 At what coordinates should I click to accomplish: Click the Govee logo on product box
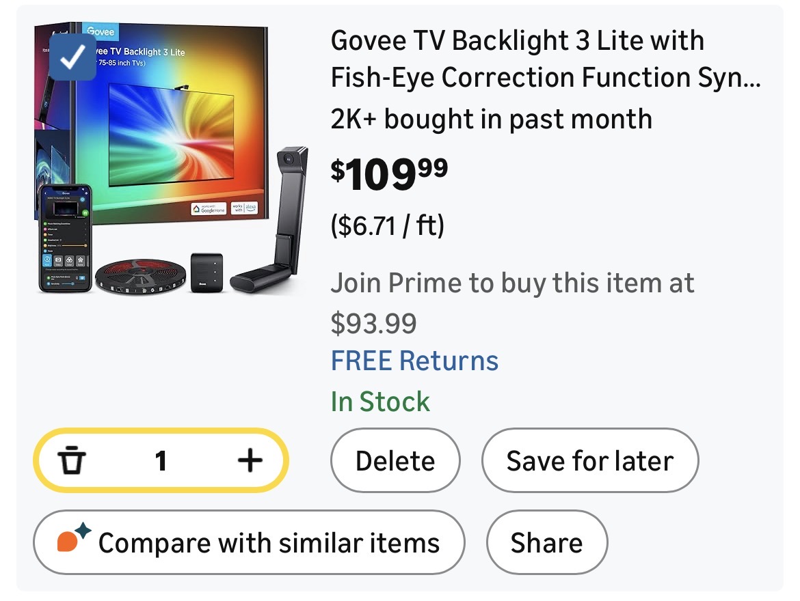click(x=101, y=32)
